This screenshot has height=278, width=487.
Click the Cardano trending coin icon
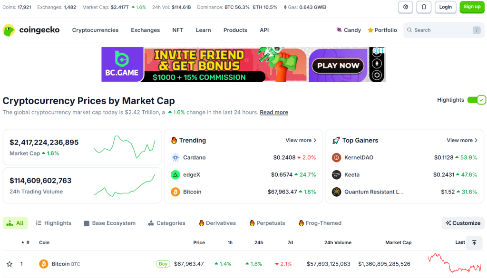(175, 158)
